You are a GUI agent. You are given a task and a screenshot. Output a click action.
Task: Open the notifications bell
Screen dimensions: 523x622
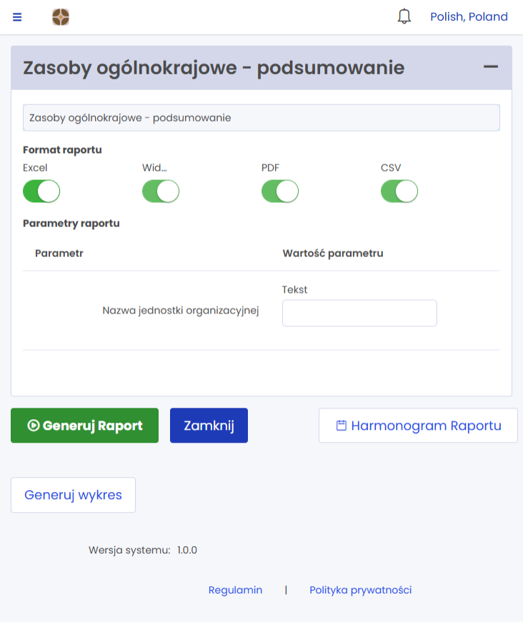[x=404, y=17]
